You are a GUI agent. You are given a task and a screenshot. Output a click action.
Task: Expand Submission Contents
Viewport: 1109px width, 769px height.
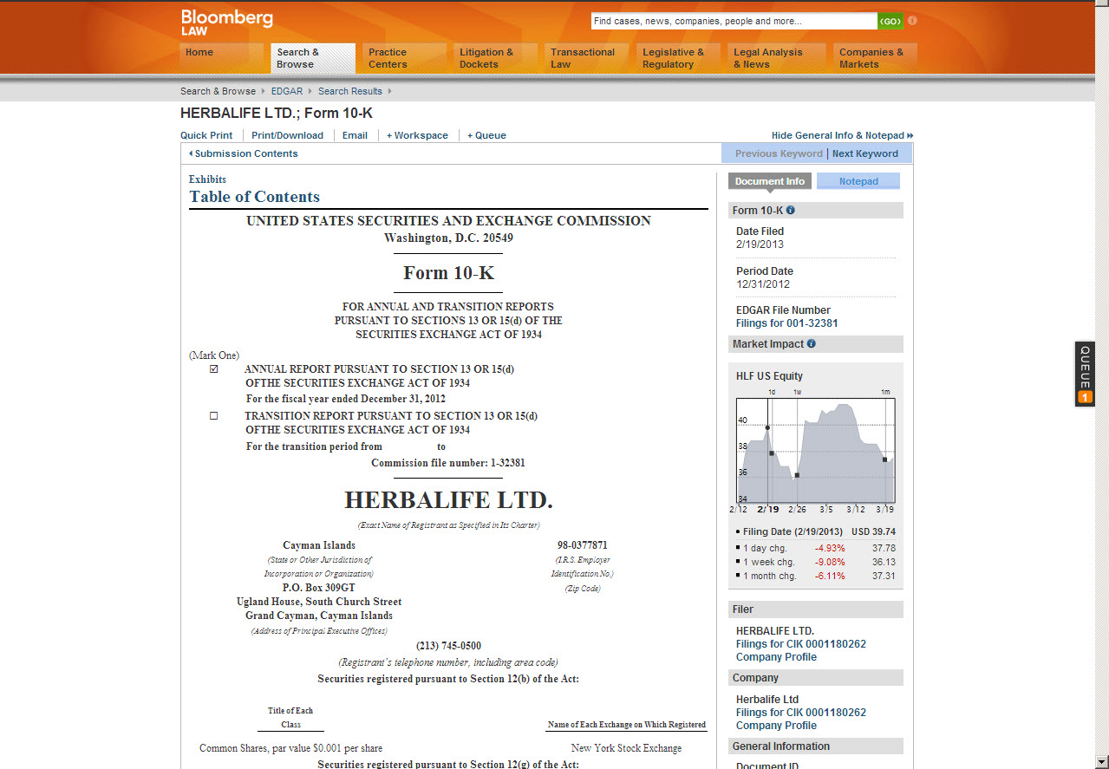243,153
